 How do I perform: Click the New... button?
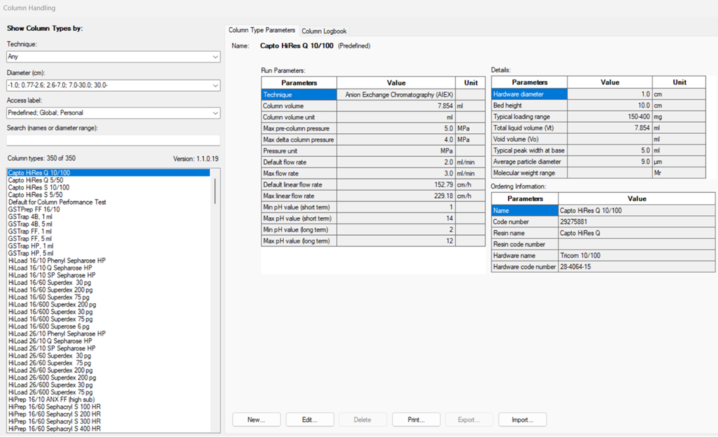pos(256,420)
